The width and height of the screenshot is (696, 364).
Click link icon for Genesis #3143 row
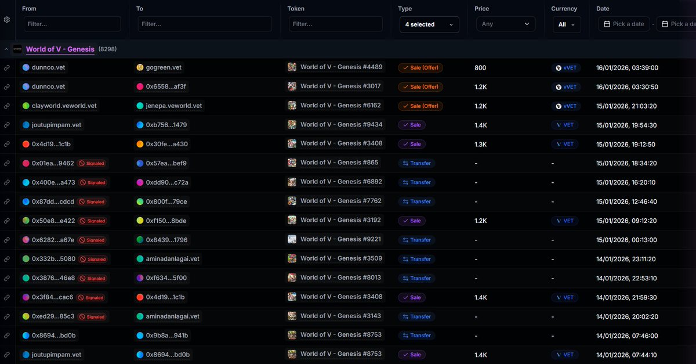coord(6,316)
